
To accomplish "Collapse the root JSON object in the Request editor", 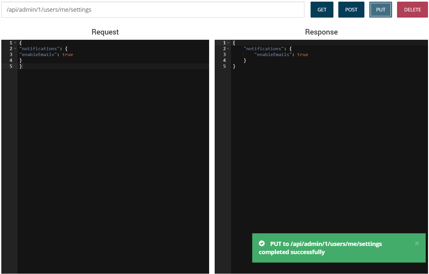I will pyautogui.click(x=15, y=43).
